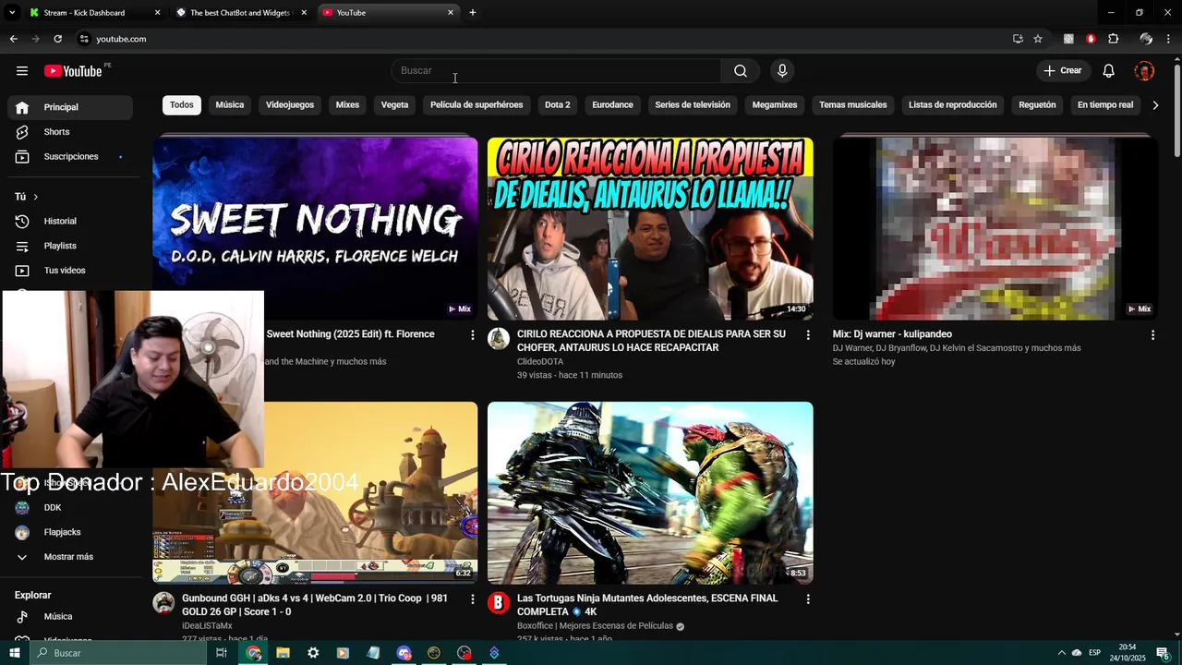
Task: Open the Chrome three-dot menu
Action: pyautogui.click(x=1168, y=39)
